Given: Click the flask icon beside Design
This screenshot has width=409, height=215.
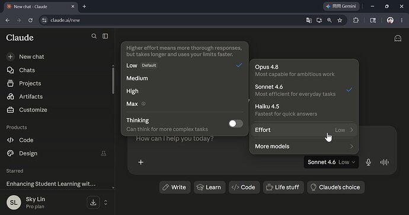Looking at the screenshot, I should click(x=104, y=153).
